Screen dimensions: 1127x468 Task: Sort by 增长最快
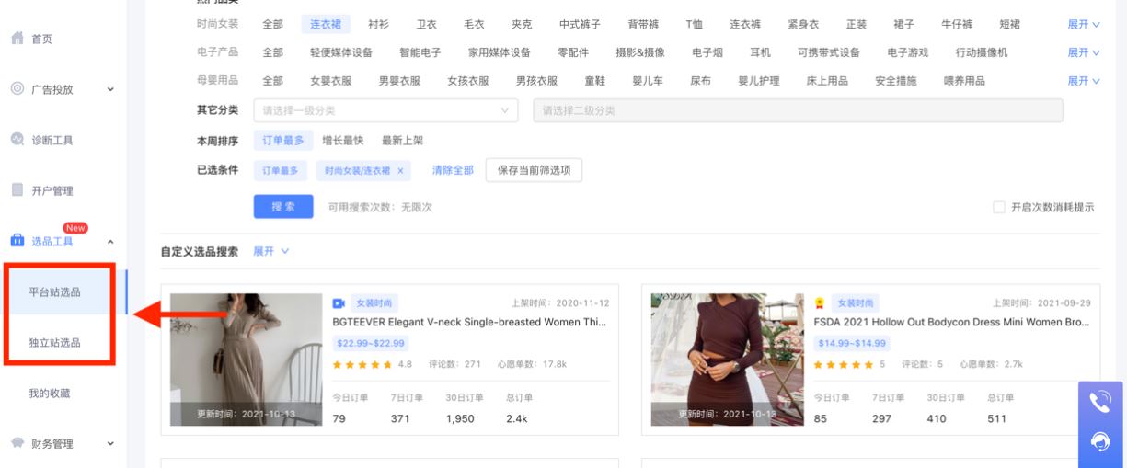(x=343, y=141)
